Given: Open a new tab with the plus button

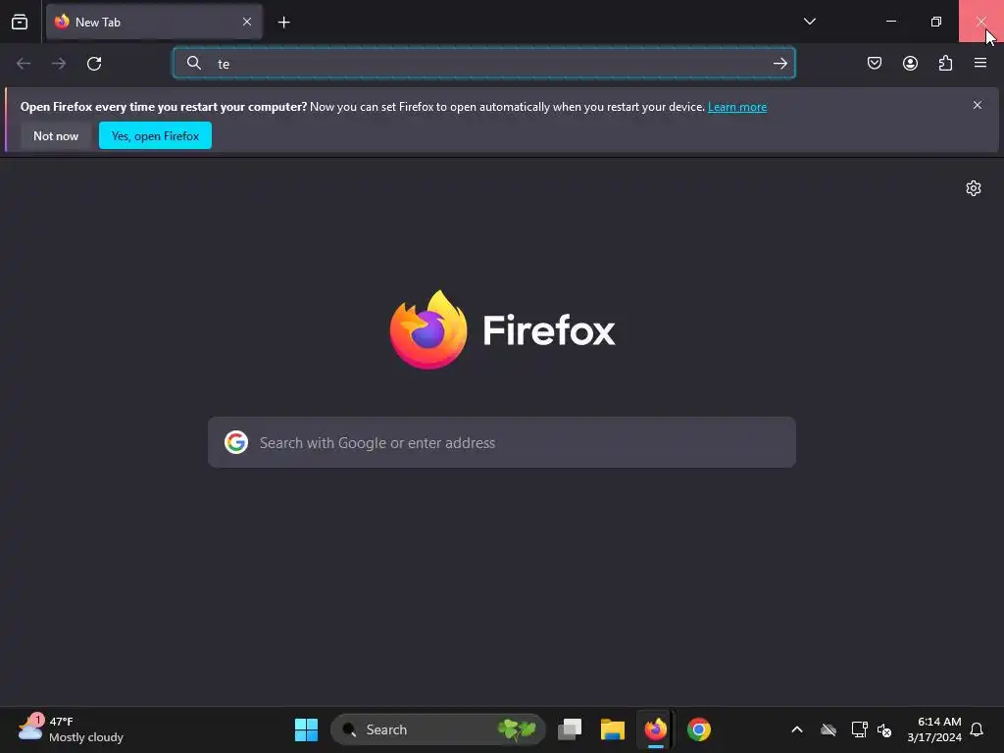Looking at the screenshot, I should point(283,23).
